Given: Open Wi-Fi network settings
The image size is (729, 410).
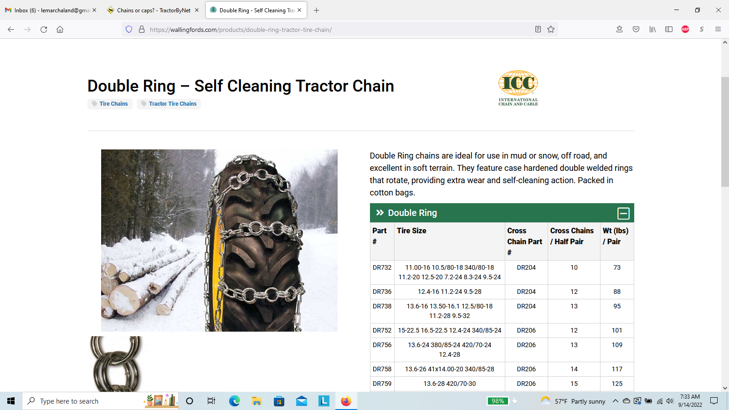Looking at the screenshot, I should 659,401.
